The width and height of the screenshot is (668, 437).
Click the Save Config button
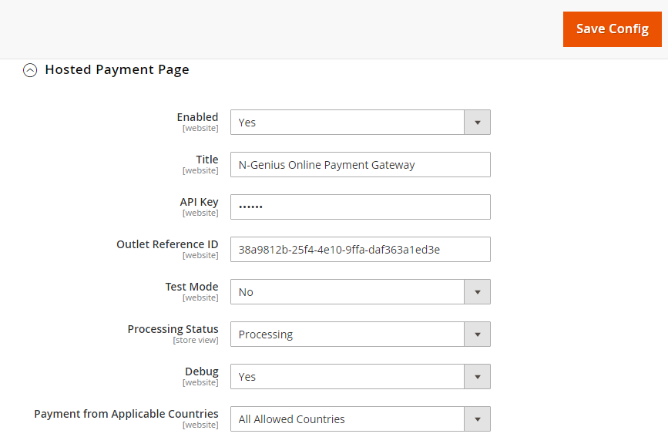click(612, 29)
